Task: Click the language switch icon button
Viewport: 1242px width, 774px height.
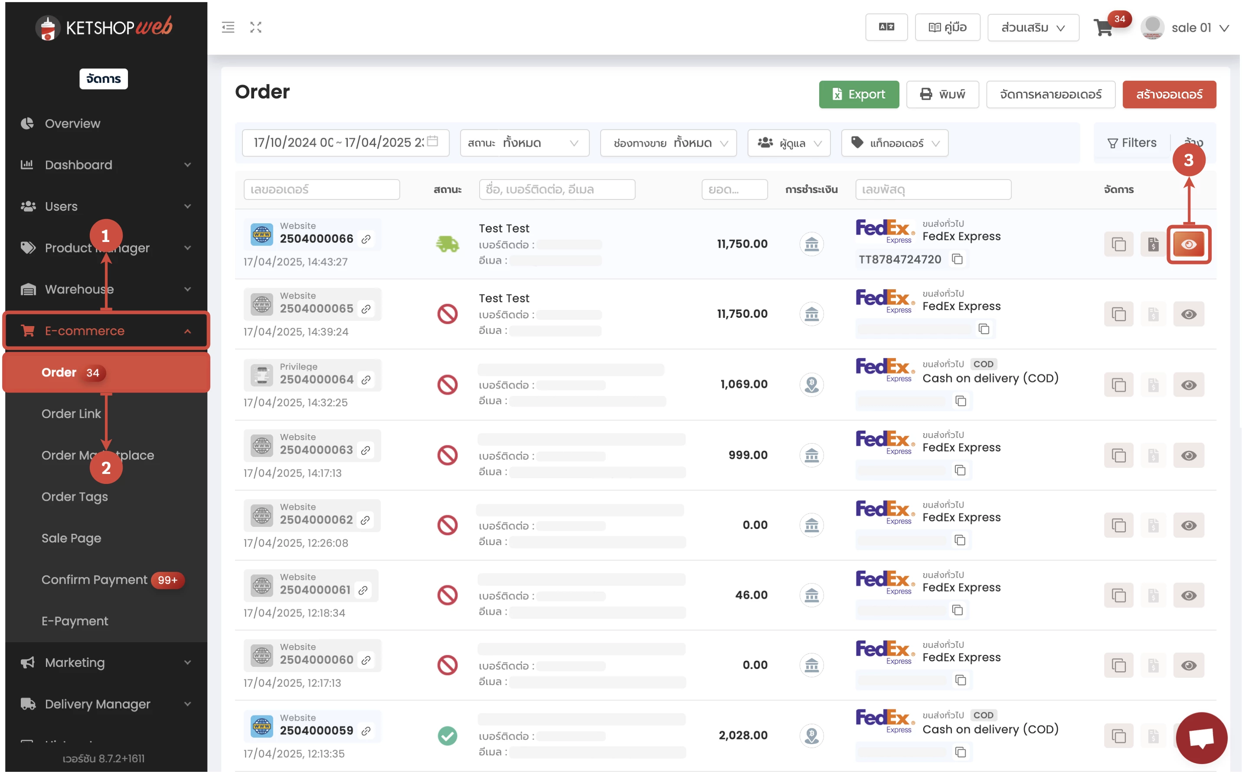Action: (886, 27)
